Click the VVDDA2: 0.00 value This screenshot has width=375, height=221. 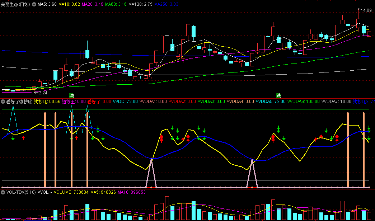click(x=182, y=102)
